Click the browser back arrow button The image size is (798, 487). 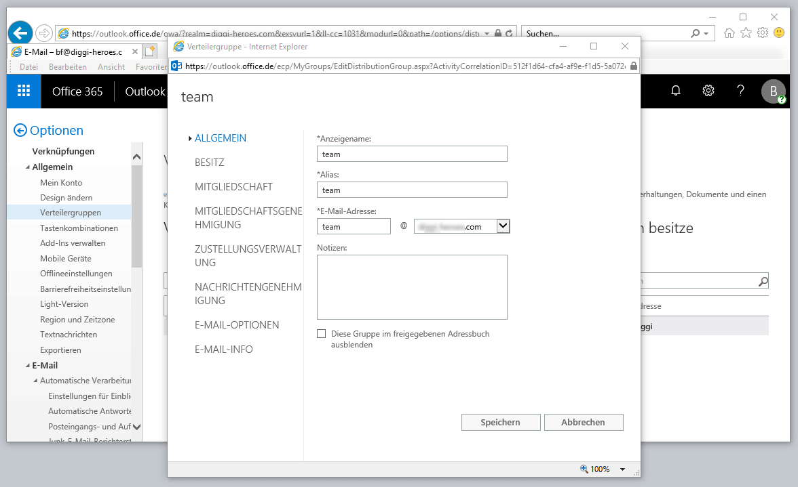pos(20,33)
